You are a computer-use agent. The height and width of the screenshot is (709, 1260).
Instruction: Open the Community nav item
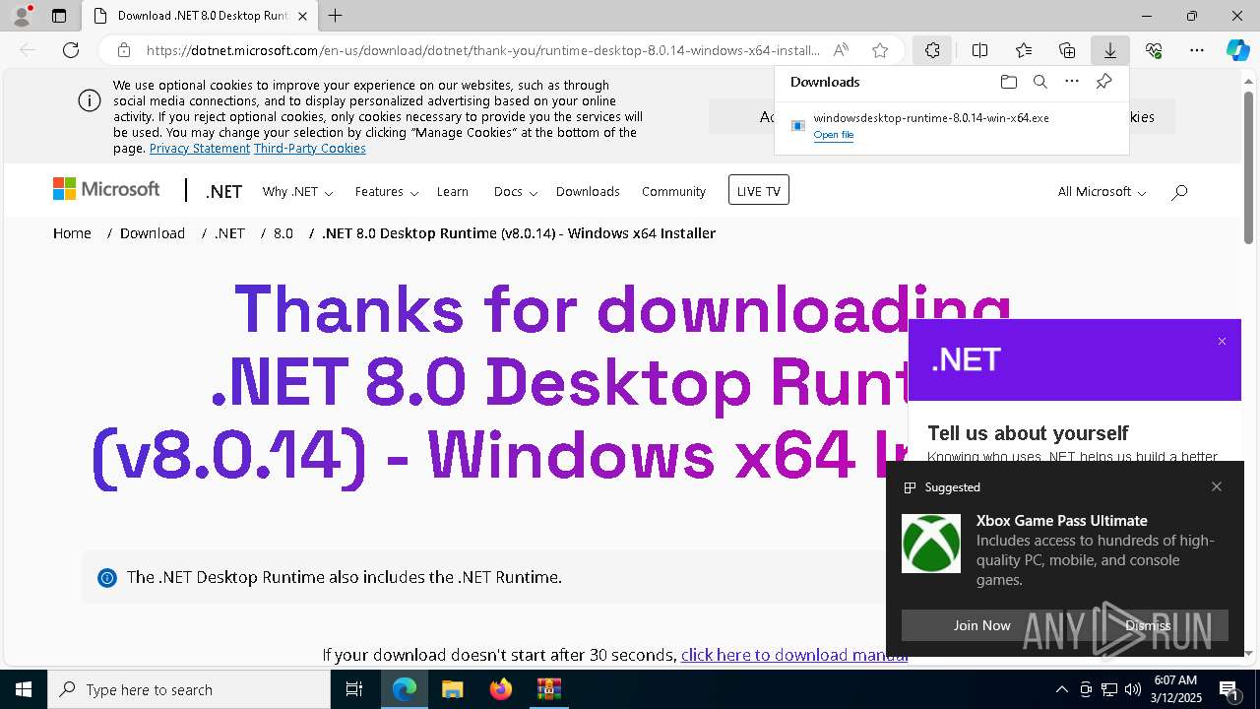(x=673, y=192)
